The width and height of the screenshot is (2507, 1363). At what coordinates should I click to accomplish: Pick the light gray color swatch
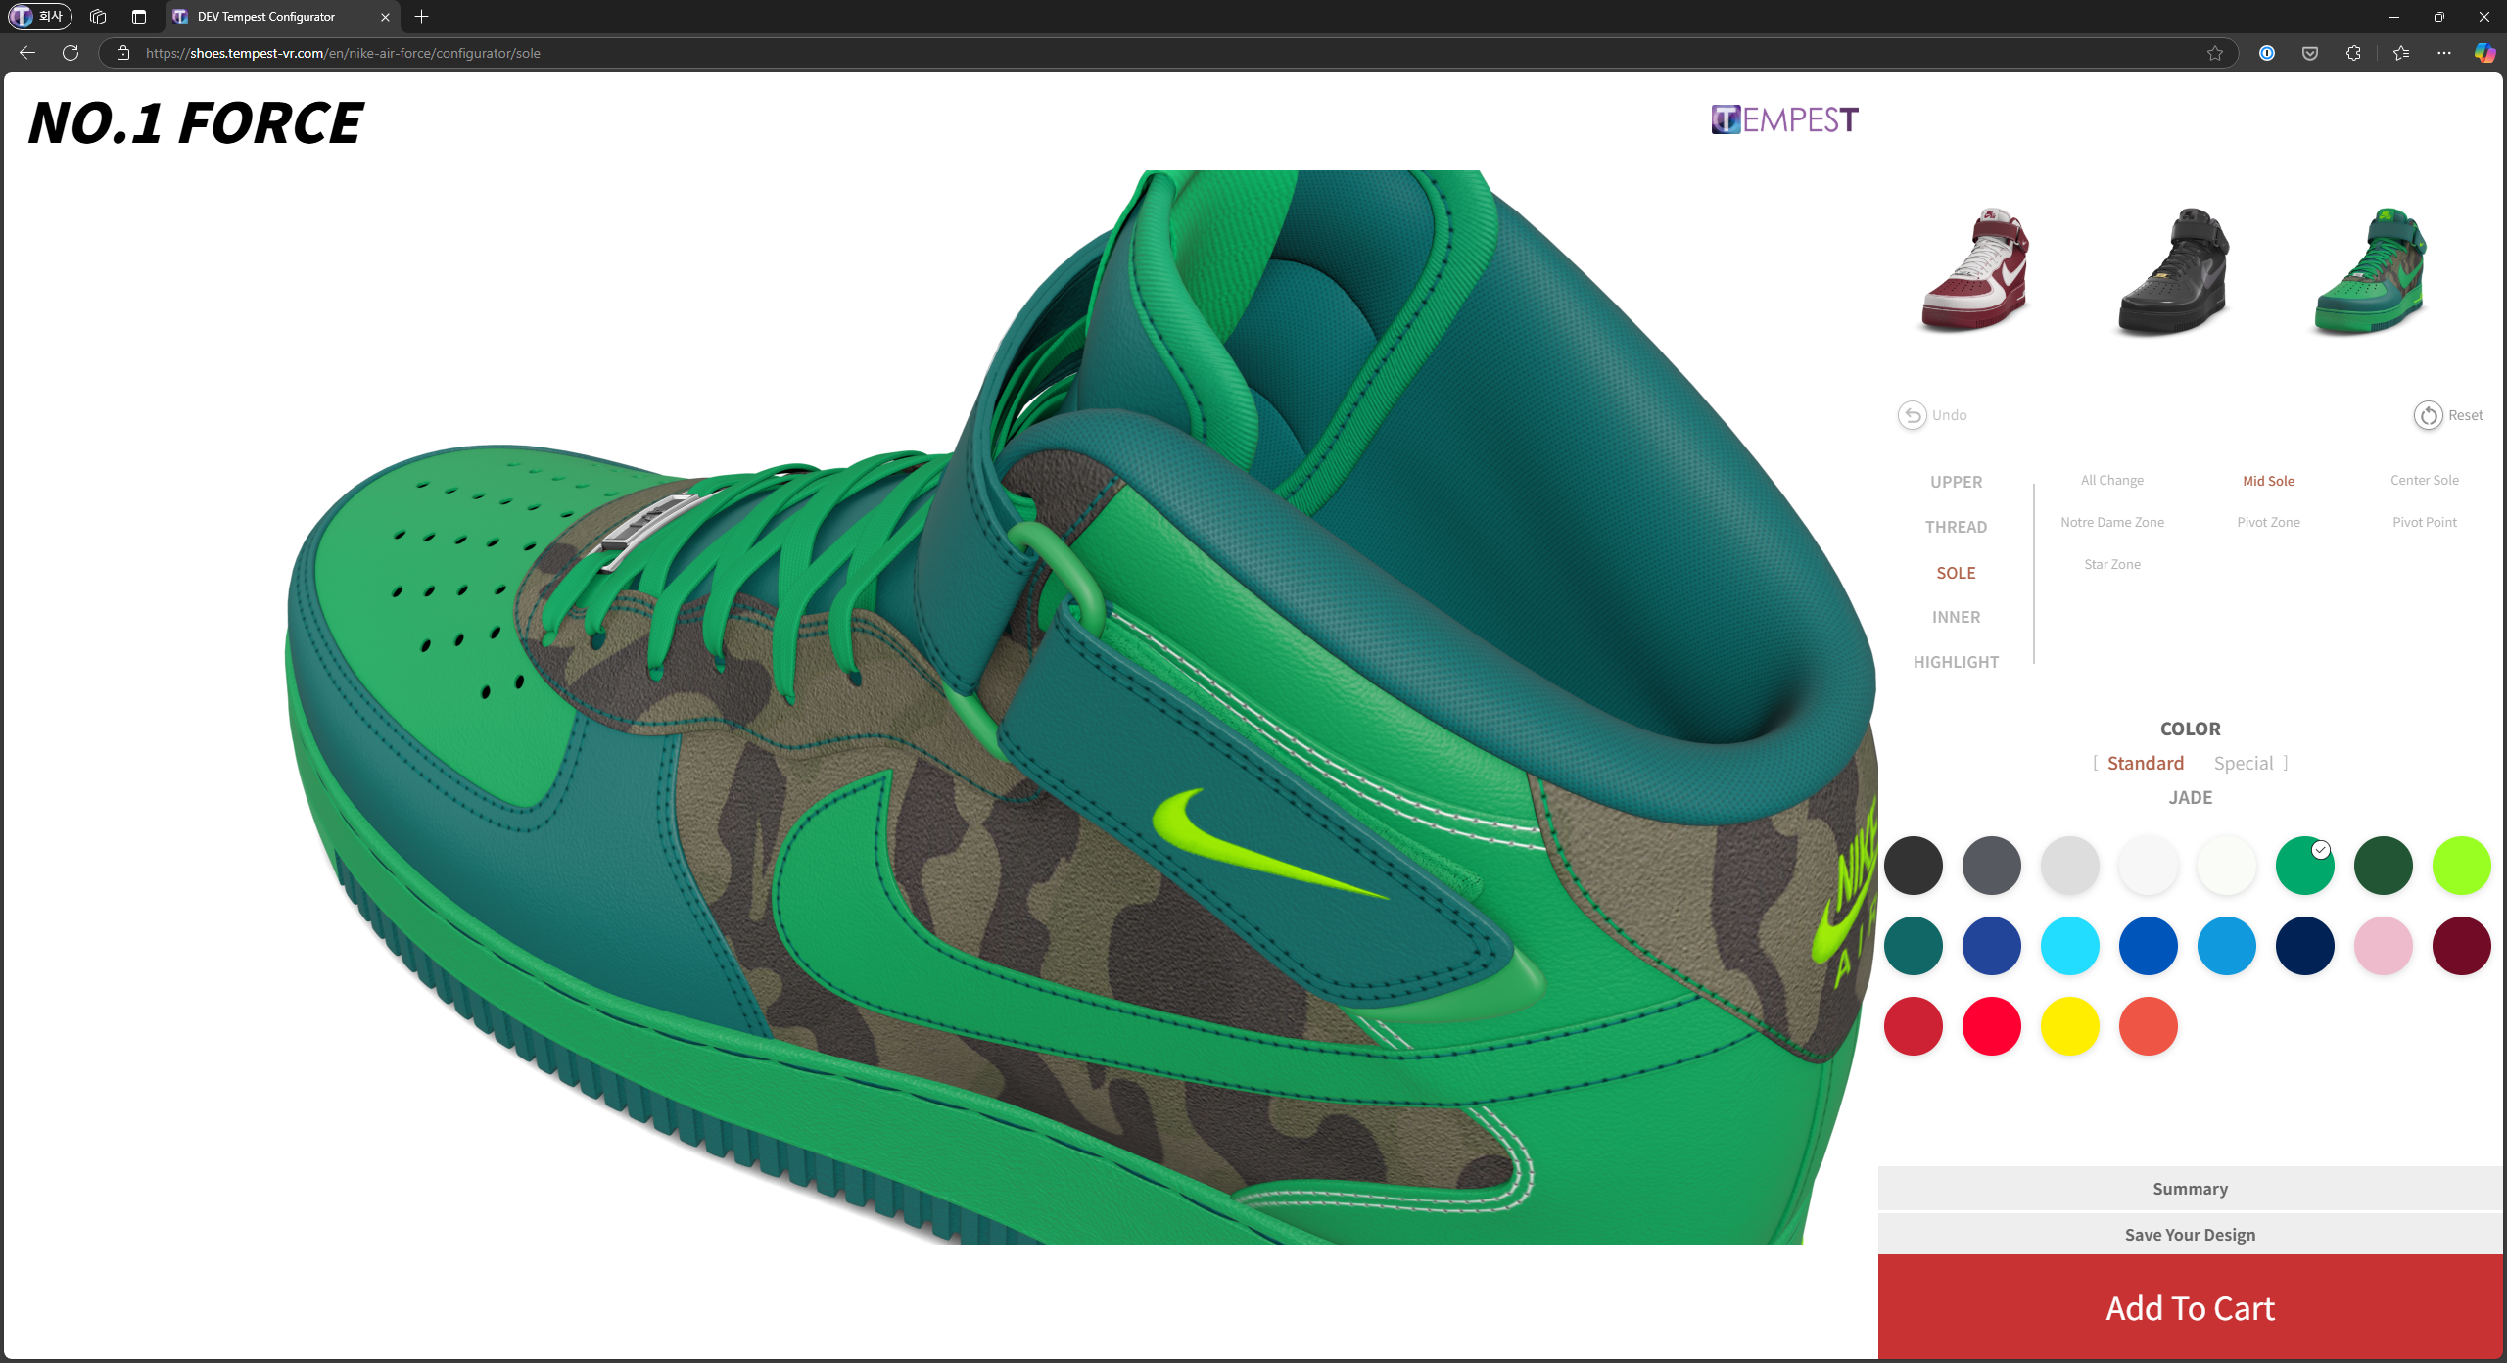(2069, 866)
